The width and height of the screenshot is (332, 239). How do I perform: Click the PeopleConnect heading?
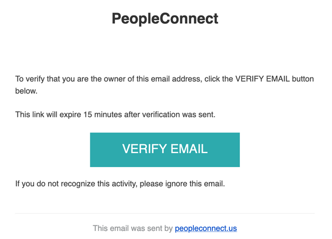(x=165, y=19)
